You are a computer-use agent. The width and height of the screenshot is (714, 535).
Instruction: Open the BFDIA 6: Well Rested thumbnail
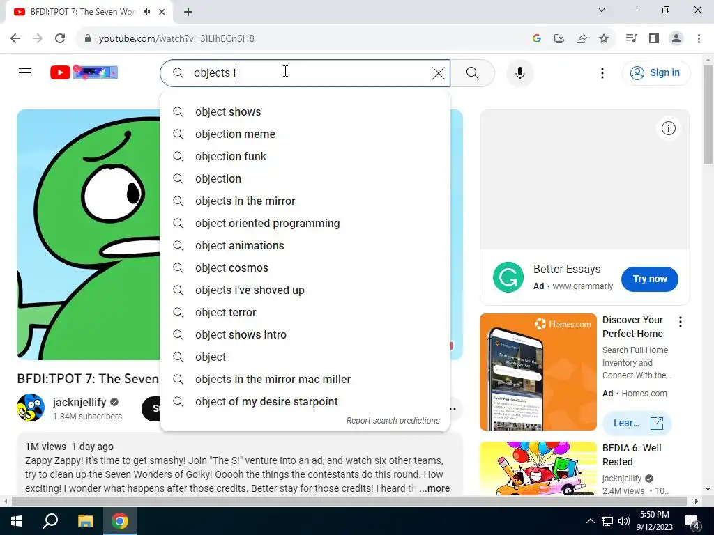click(x=538, y=469)
